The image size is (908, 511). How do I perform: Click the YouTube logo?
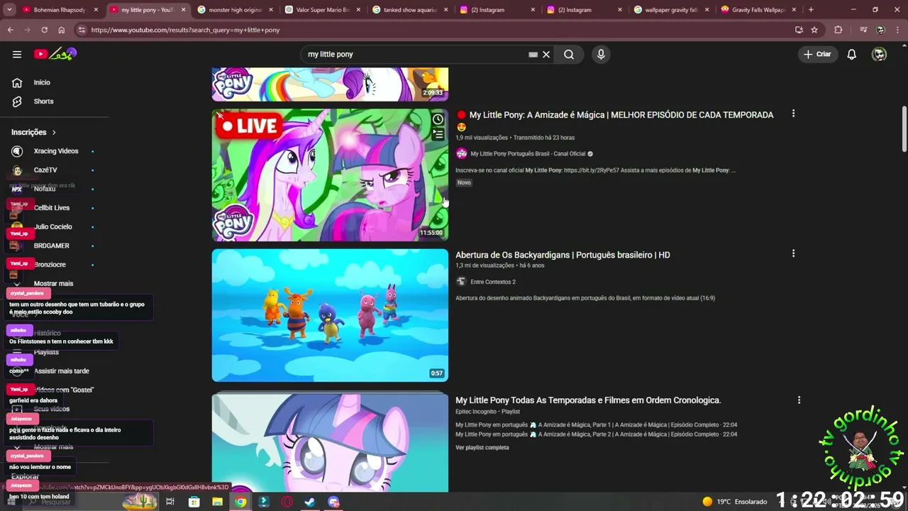pyautogui.click(x=55, y=54)
